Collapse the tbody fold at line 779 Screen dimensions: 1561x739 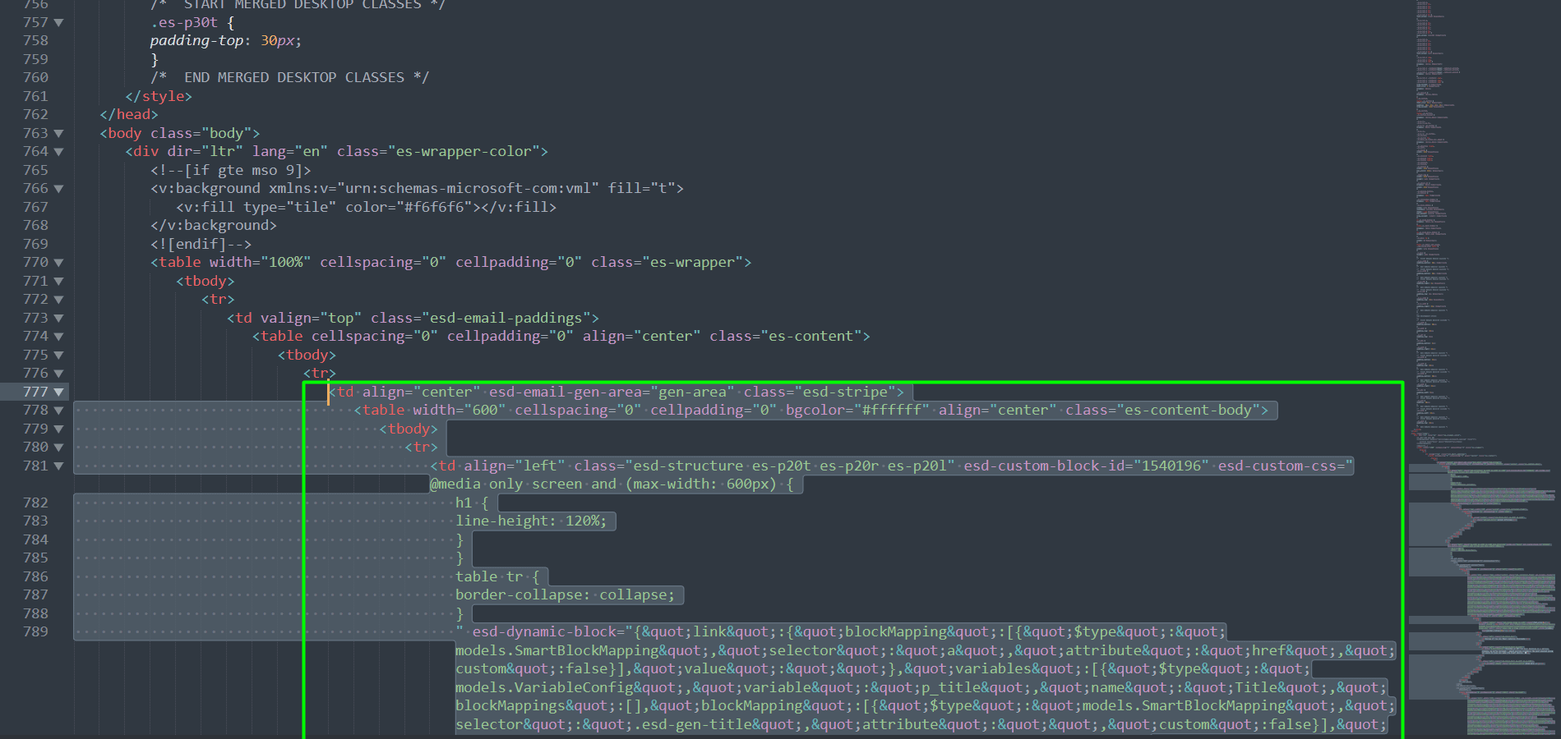pos(57,428)
